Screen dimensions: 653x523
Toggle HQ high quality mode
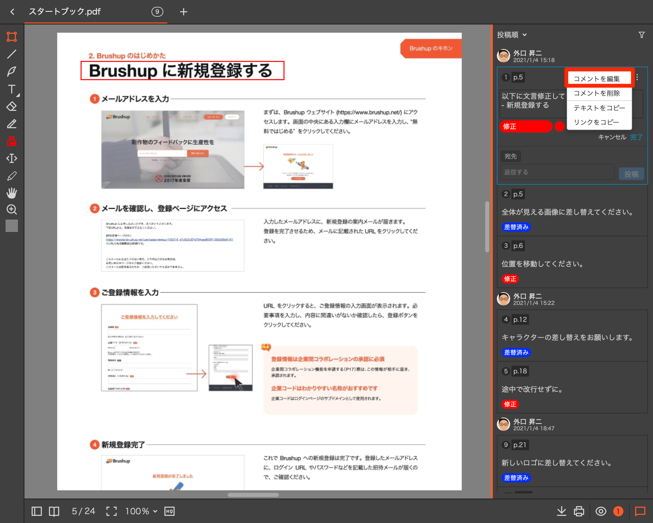(169, 511)
